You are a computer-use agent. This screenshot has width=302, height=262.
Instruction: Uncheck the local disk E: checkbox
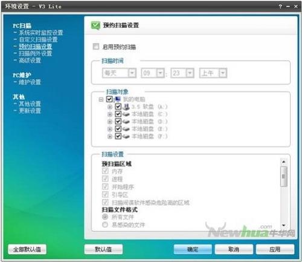coord(118,129)
